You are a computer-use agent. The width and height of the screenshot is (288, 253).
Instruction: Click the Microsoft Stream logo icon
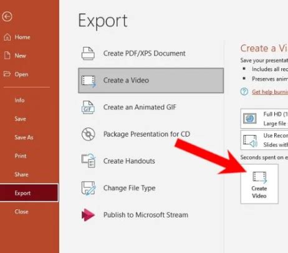click(x=88, y=215)
